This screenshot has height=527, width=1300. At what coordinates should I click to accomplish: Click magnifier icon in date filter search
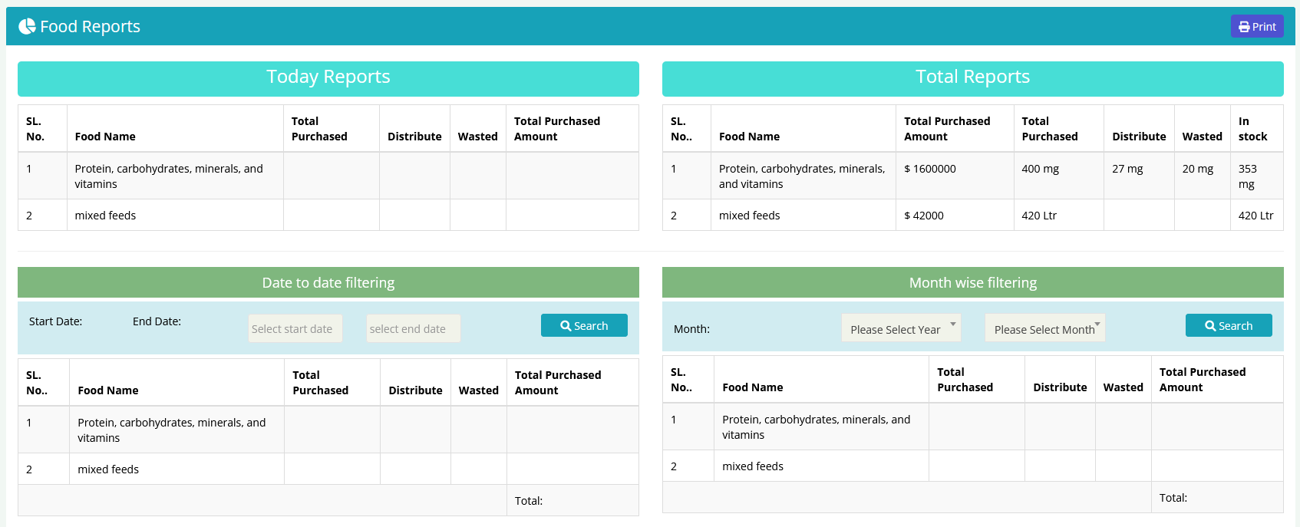566,326
